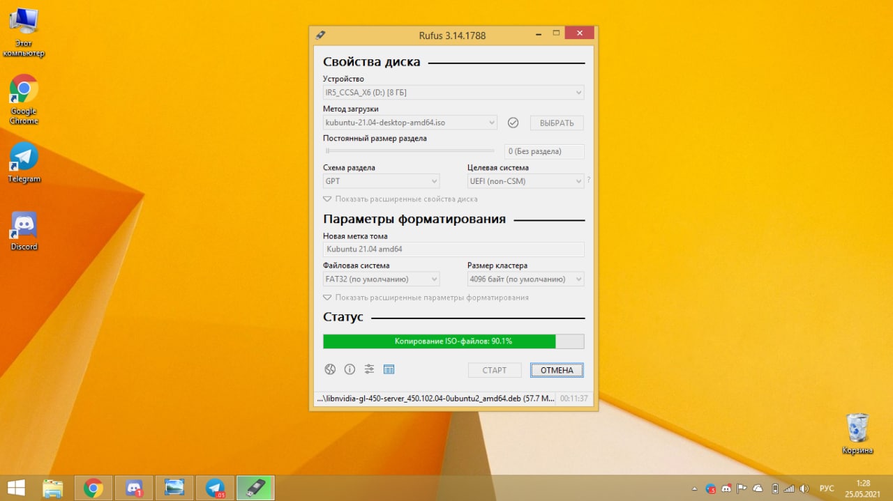The width and height of the screenshot is (893, 501).
Task: Expand Показать расширенные свойства диска
Action: coord(400,199)
